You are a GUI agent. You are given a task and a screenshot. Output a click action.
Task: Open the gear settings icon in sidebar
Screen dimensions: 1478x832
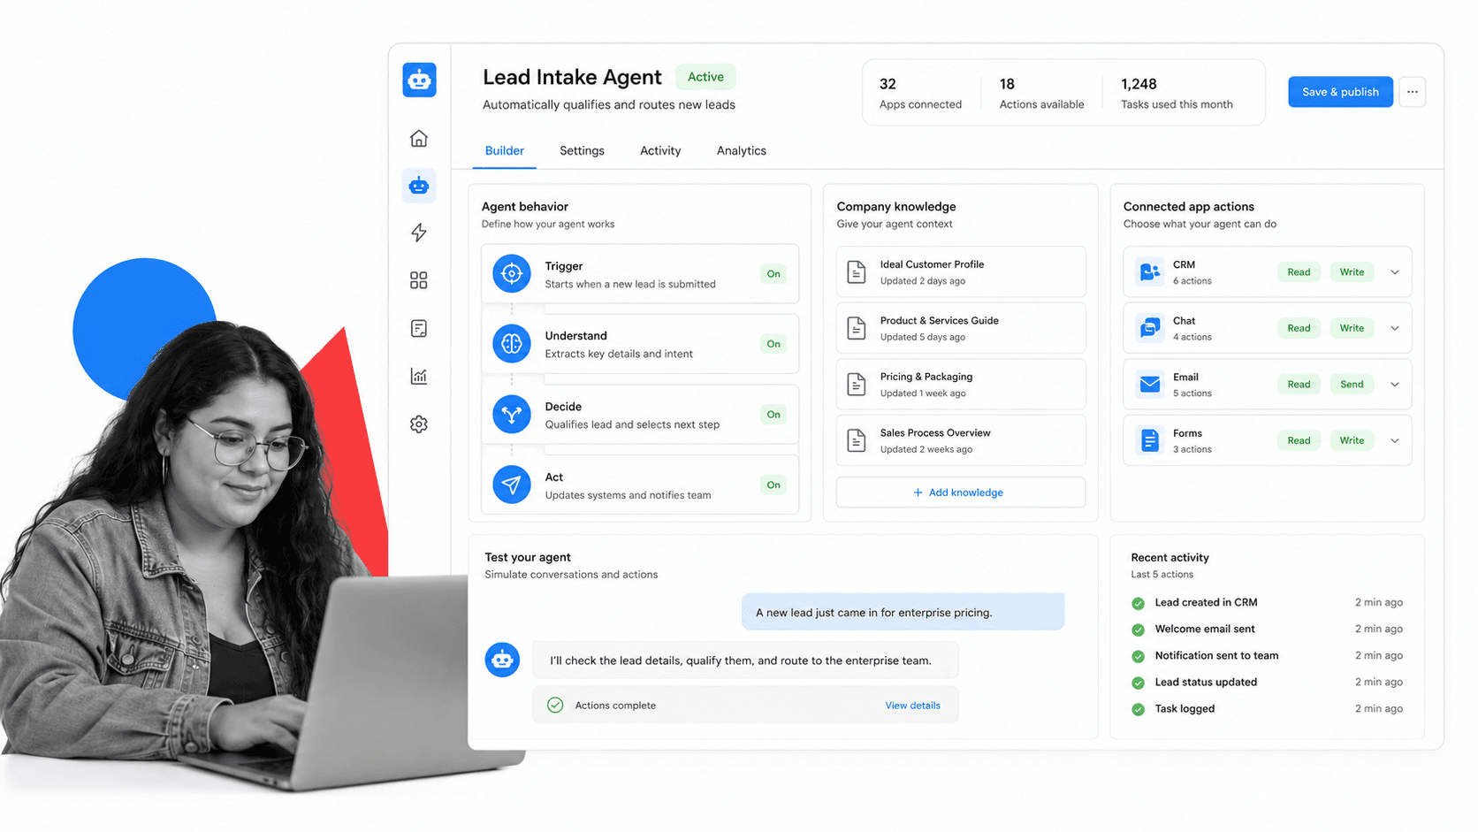(x=419, y=424)
